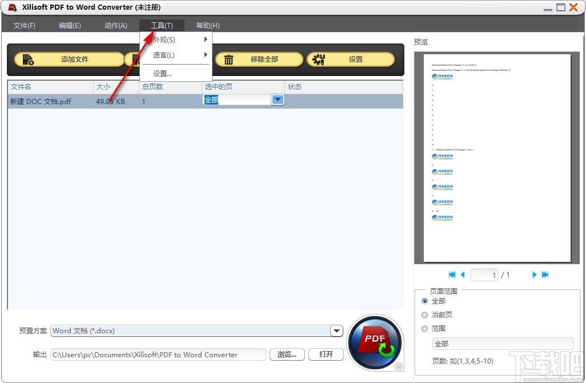Open the 编辑(E) menu

[x=70, y=25]
